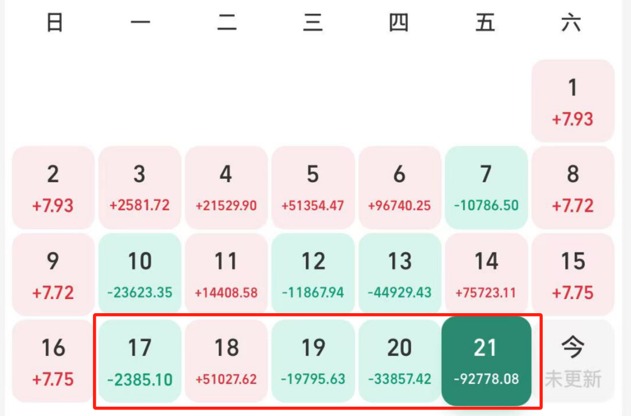The image size is (631, 416).
Task: Click the 日 weekday header
Action: click(55, 23)
